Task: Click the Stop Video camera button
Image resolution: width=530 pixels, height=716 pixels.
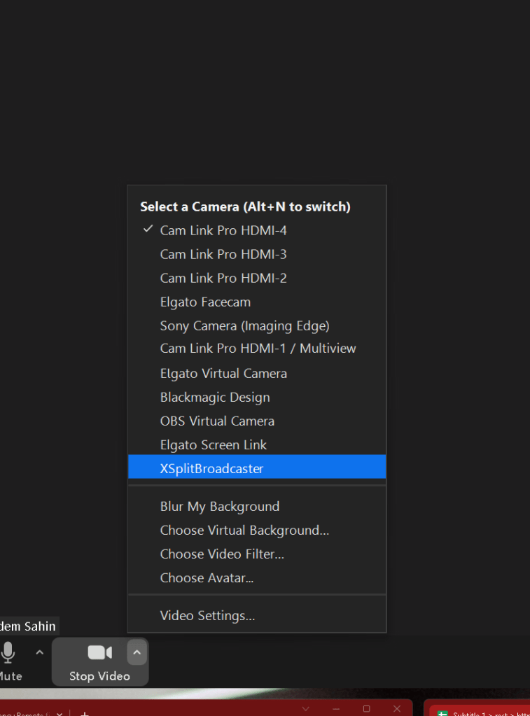Action: coord(99,661)
